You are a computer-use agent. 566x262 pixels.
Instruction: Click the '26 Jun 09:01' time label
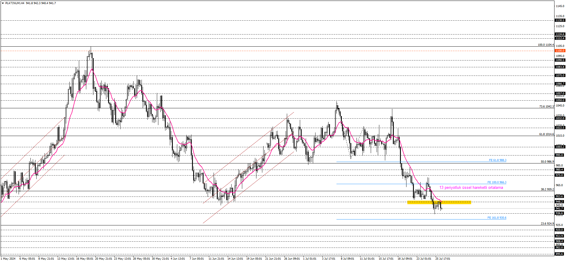tap(292, 259)
